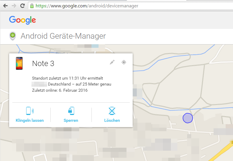Select the 'Löschen' text label

click(112, 120)
